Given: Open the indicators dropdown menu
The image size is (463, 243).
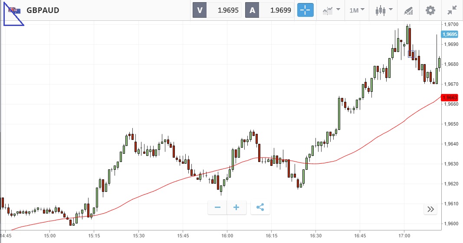Looking at the screenshot, I should coord(331,10).
